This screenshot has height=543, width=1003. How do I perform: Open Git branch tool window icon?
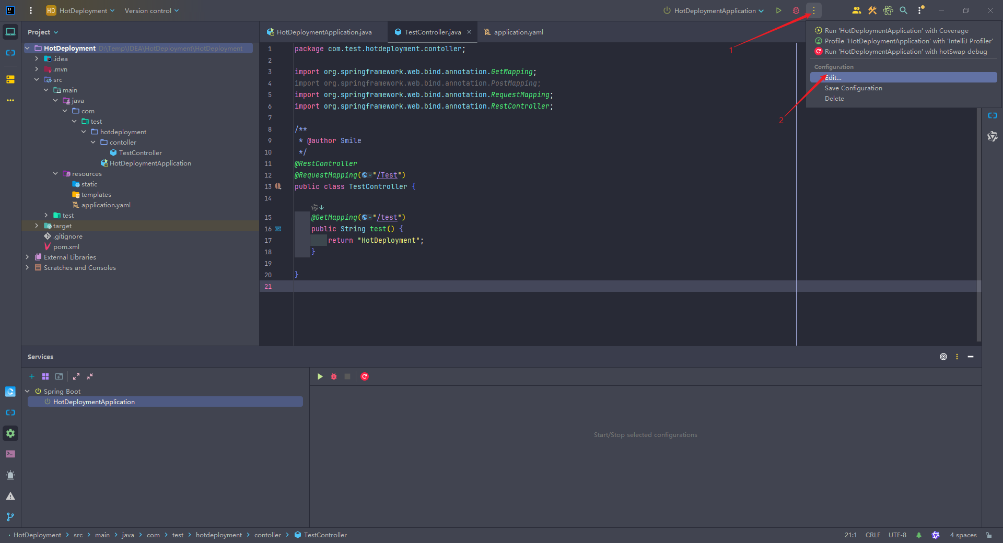pyautogui.click(x=10, y=516)
